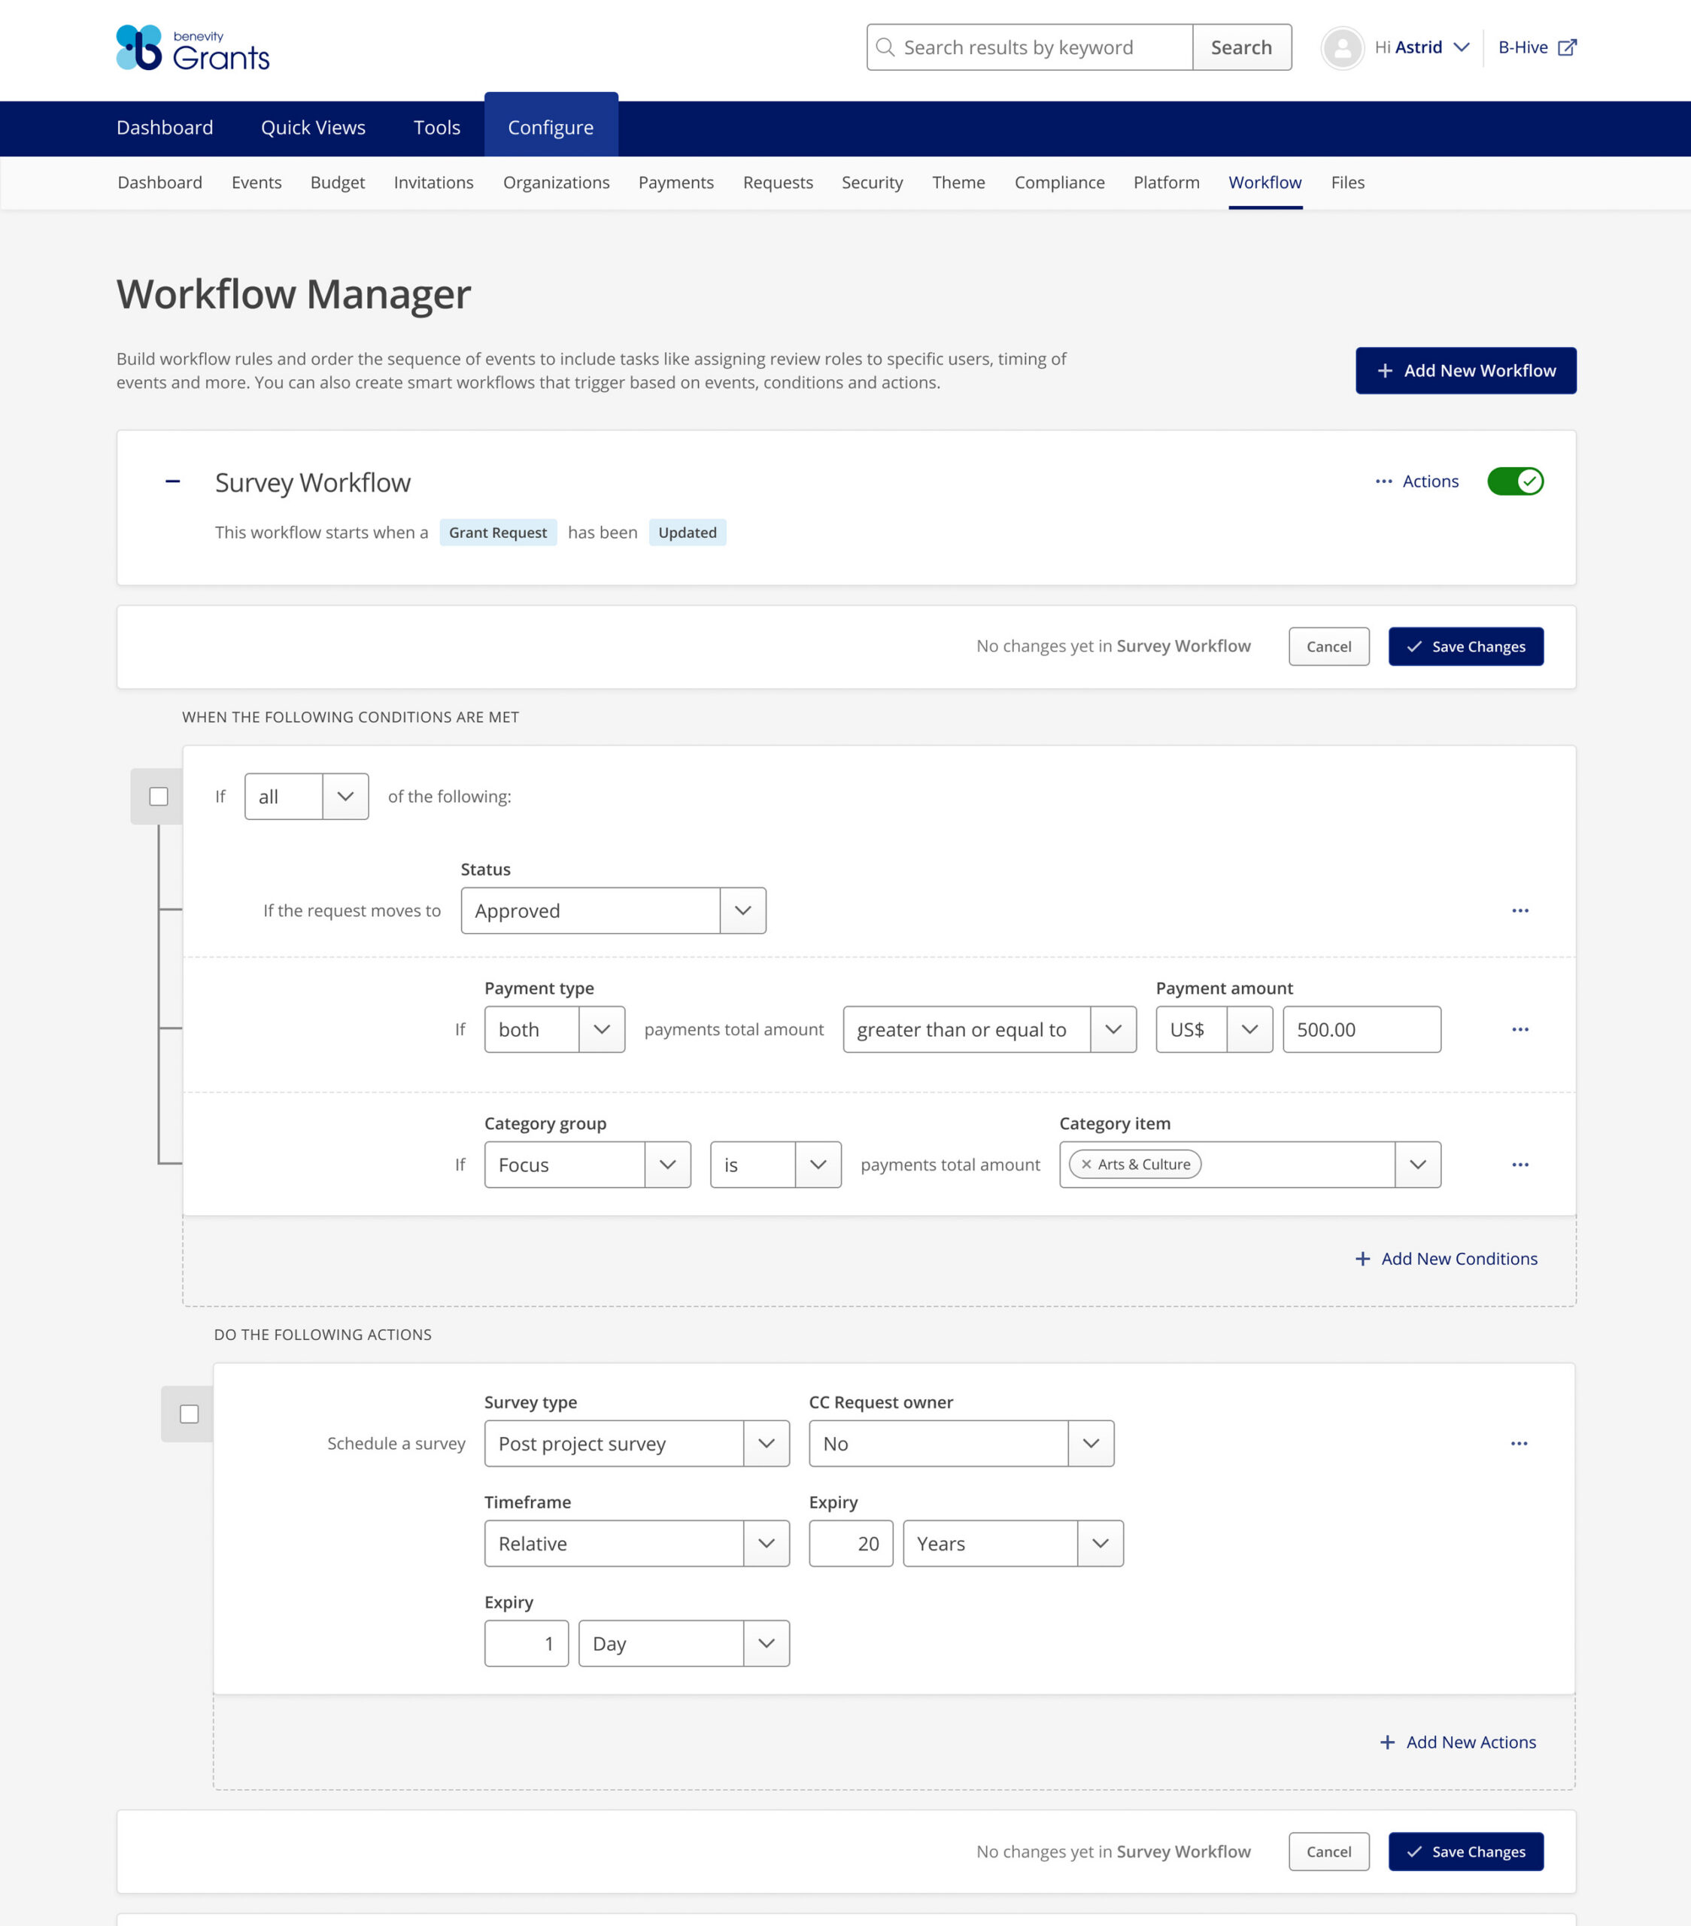Click the Benevity Grants logo
Image resolution: width=1691 pixels, height=1926 pixels.
point(193,48)
